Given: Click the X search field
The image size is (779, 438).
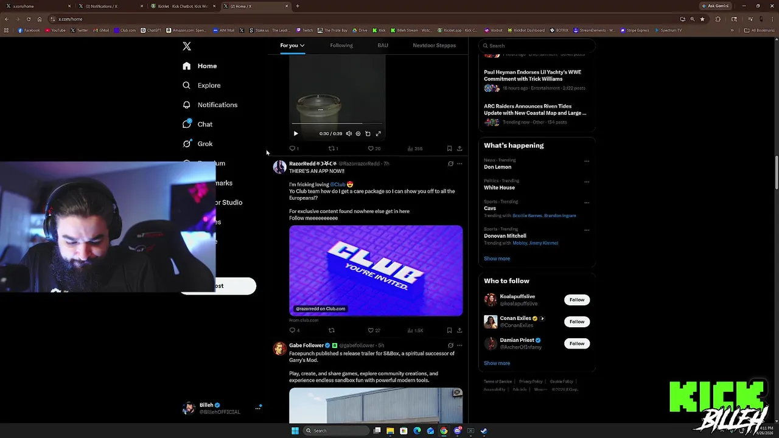Looking at the screenshot, I should [536, 46].
